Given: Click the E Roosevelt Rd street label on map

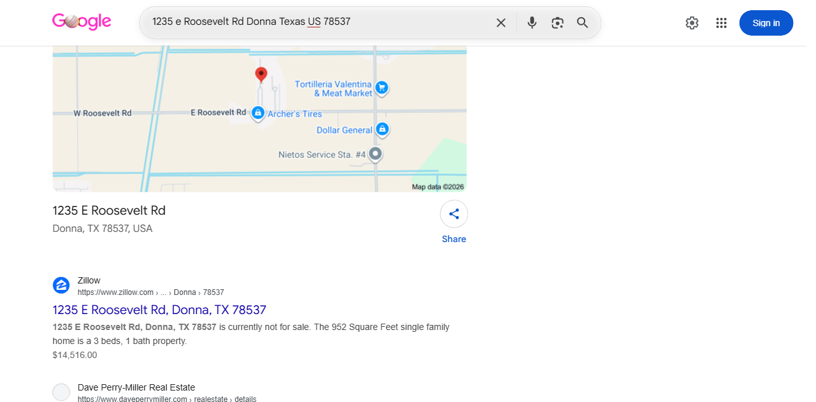Looking at the screenshot, I should tap(218, 112).
